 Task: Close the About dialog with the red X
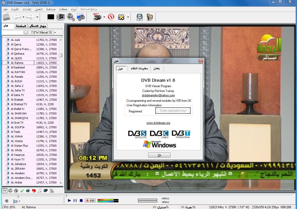[x=201, y=61]
